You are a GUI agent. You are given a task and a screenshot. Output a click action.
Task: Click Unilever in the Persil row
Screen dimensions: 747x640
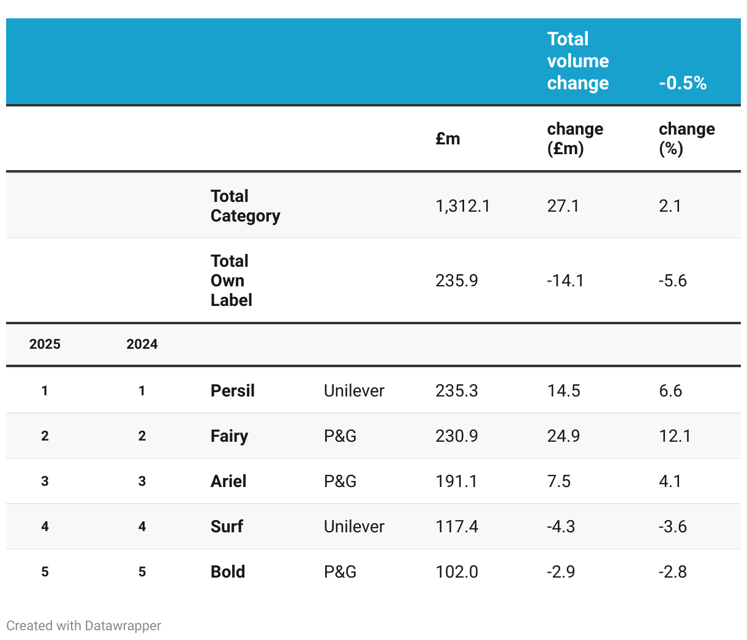pyautogui.click(x=354, y=391)
